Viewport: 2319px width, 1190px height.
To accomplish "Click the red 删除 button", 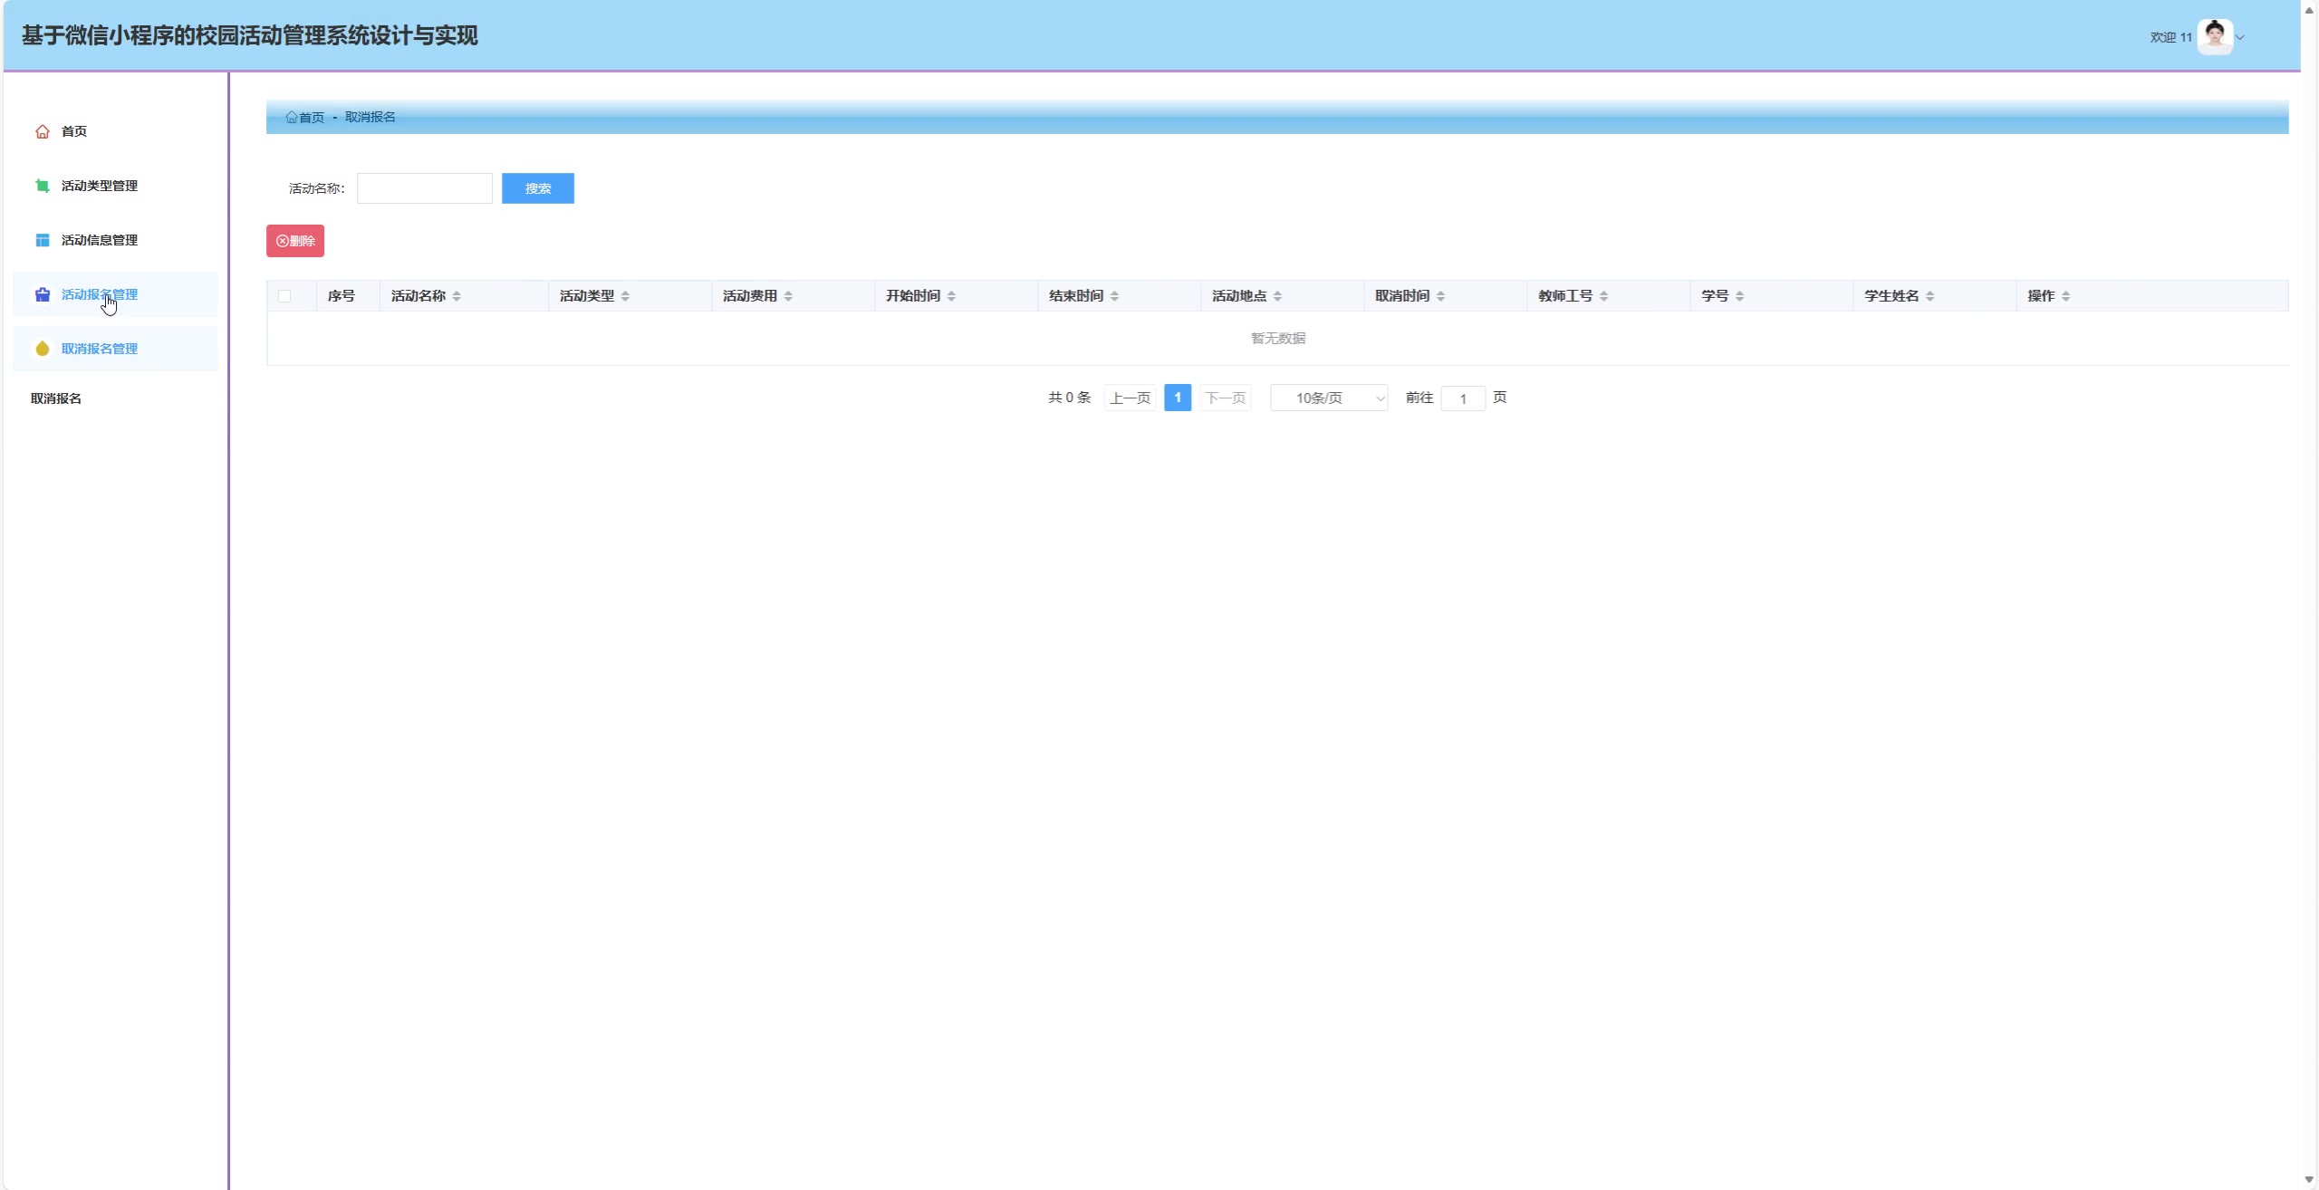I will click(295, 241).
